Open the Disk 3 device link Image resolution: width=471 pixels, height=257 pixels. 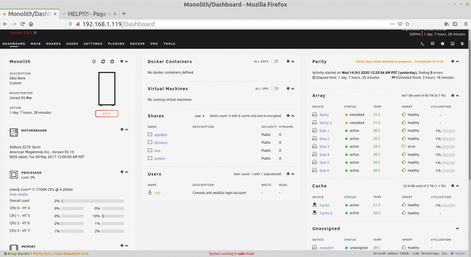pyautogui.click(x=324, y=147)
